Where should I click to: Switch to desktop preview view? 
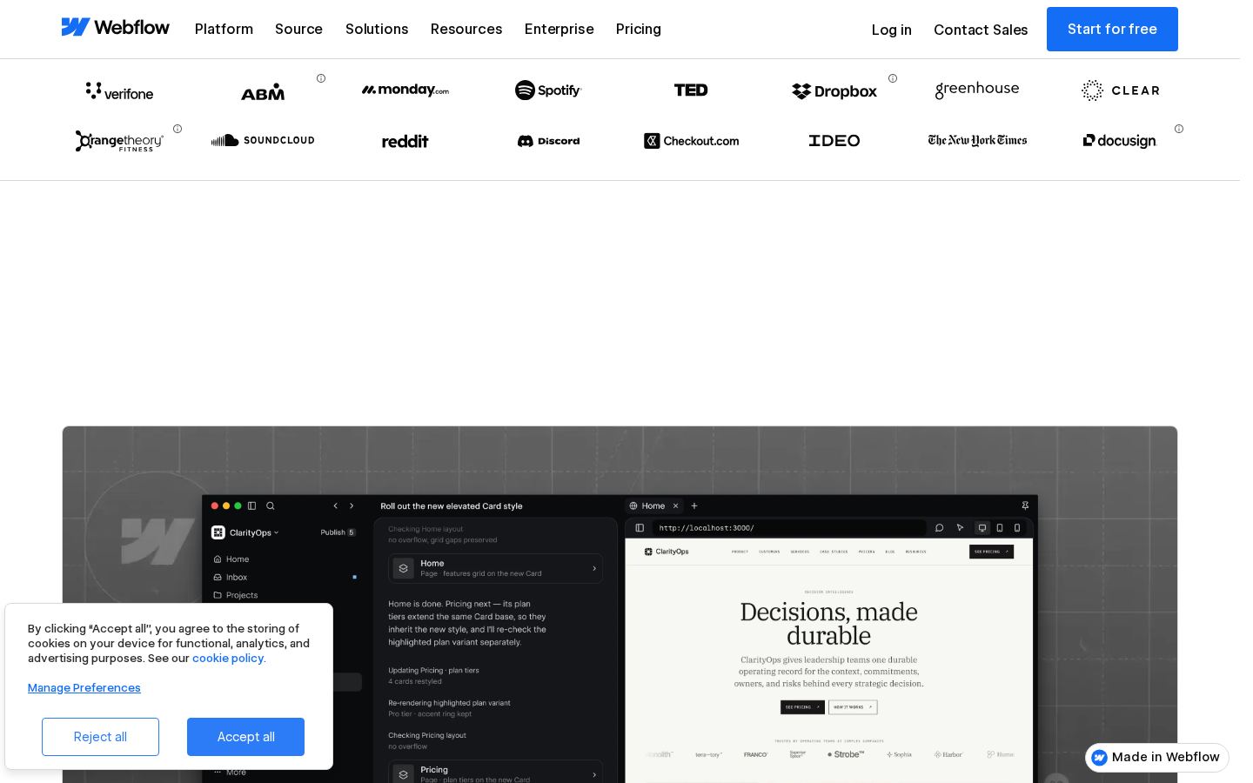(x=982, y=527)
